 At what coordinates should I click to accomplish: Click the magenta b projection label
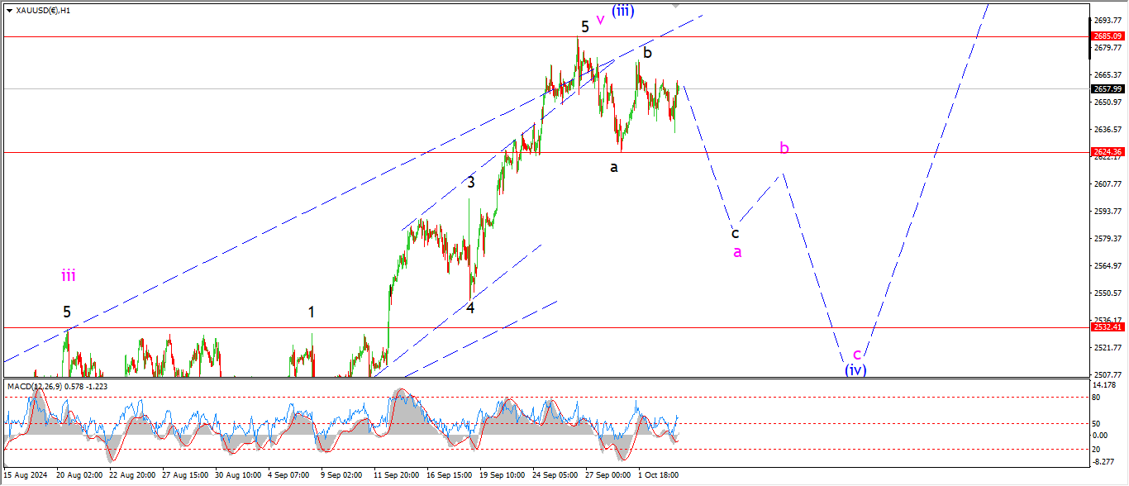coord(784,148)
